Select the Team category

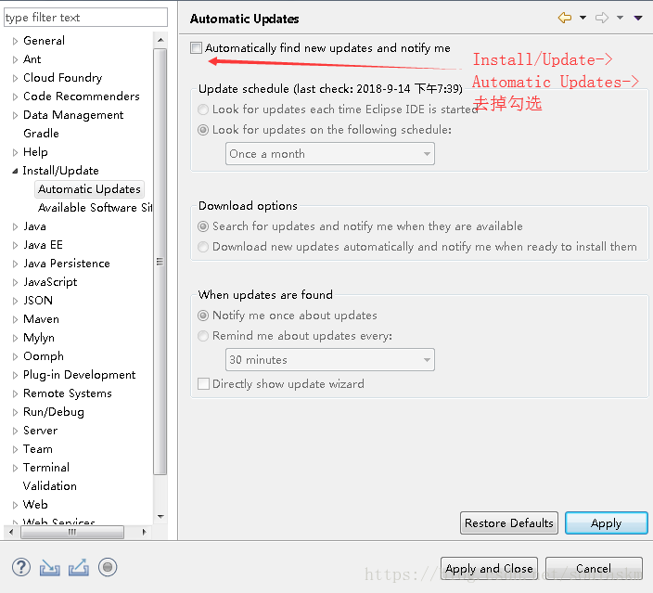37,449
